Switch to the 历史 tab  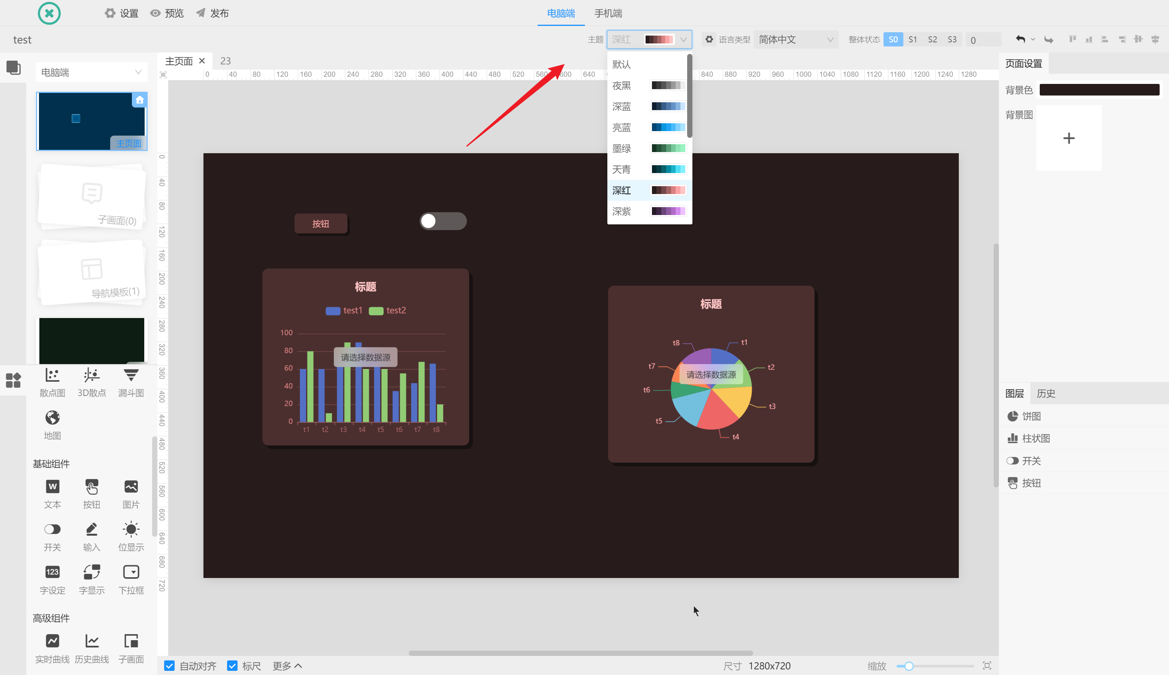(x=1046, y=393)
